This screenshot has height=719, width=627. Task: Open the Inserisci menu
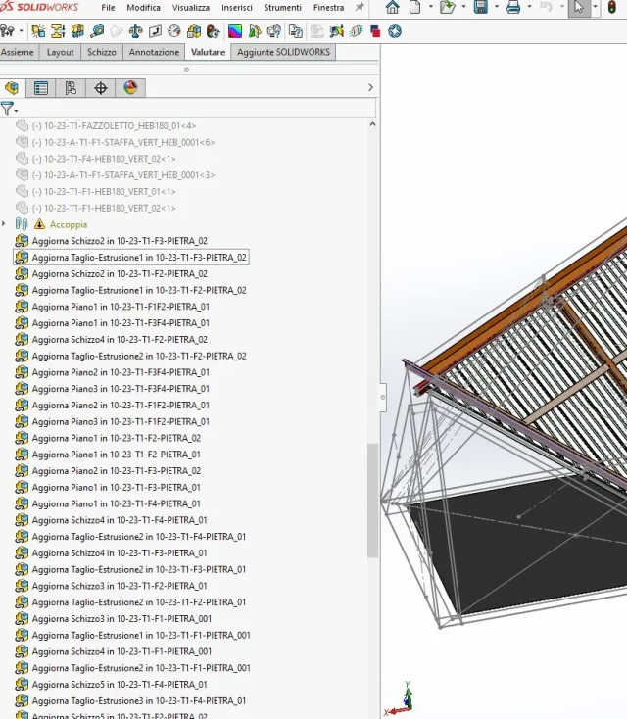(x=237, y=7)
